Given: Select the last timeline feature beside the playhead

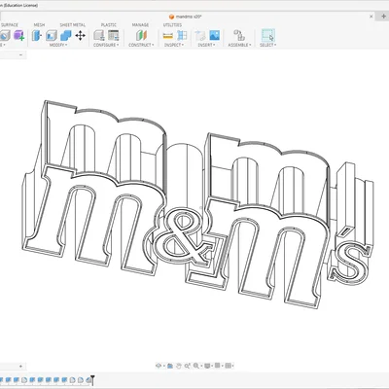Looking at the screenshot, I should coord(88,380).
